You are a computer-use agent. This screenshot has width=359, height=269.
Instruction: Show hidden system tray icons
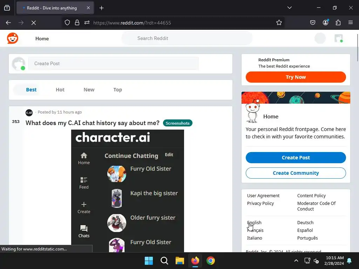pos(296,261)
